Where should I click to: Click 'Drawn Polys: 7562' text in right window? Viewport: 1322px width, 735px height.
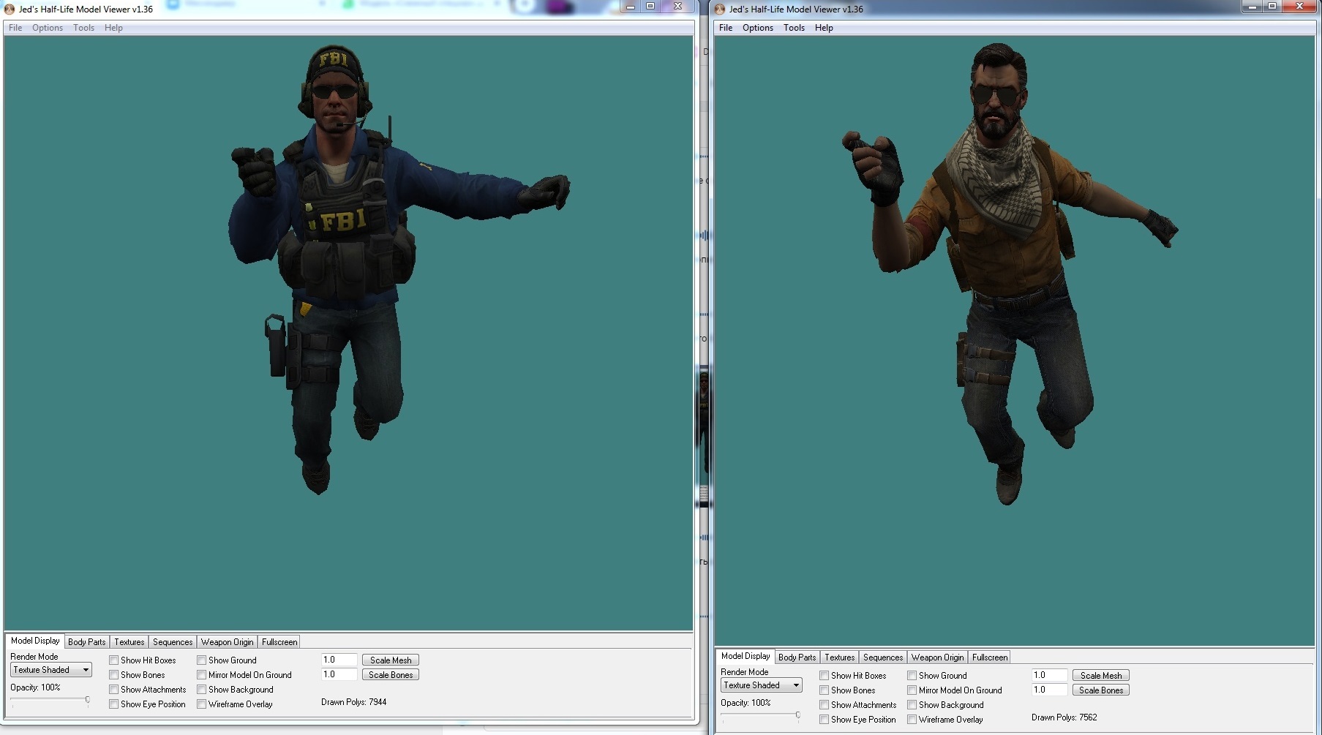coord(1064,717)
